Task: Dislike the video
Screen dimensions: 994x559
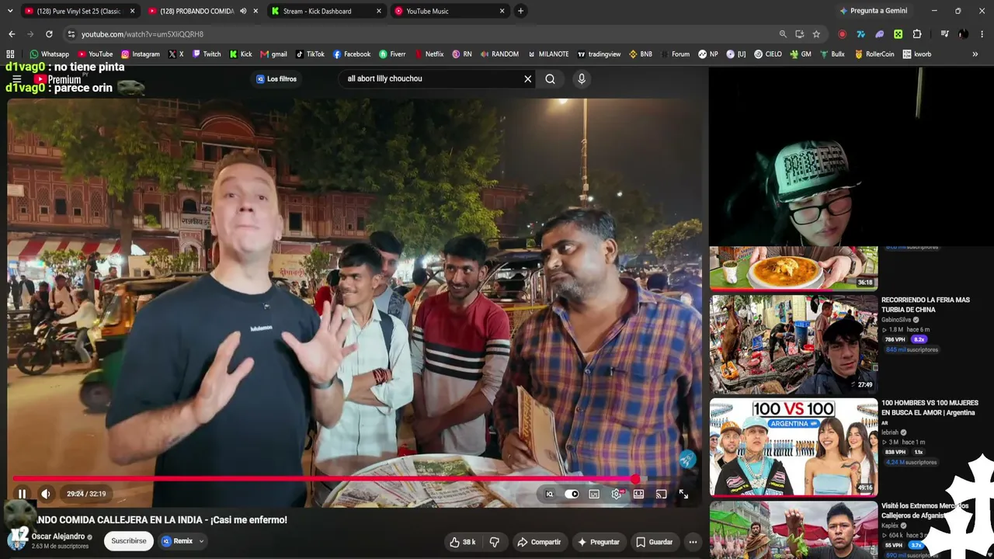Action: click(495, 542)
